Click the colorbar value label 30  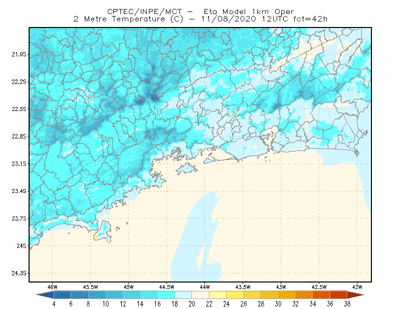pos(278,304)
